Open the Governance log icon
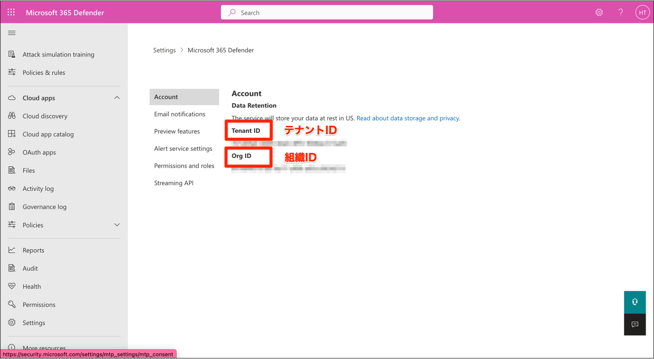The width and height of the screenshot is (654, 359). [12, 207]
